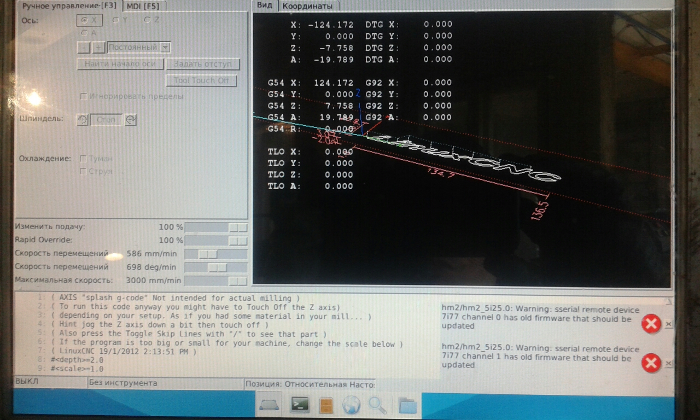Click the 'Без инструмента' status bar field
The height and width of the screenshot is (420, 700).
tap(165, 383)
